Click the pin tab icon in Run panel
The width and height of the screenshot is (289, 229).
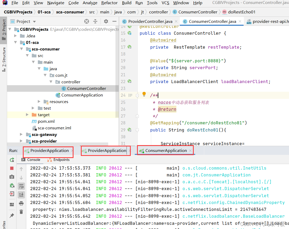(x=12, y=215)
